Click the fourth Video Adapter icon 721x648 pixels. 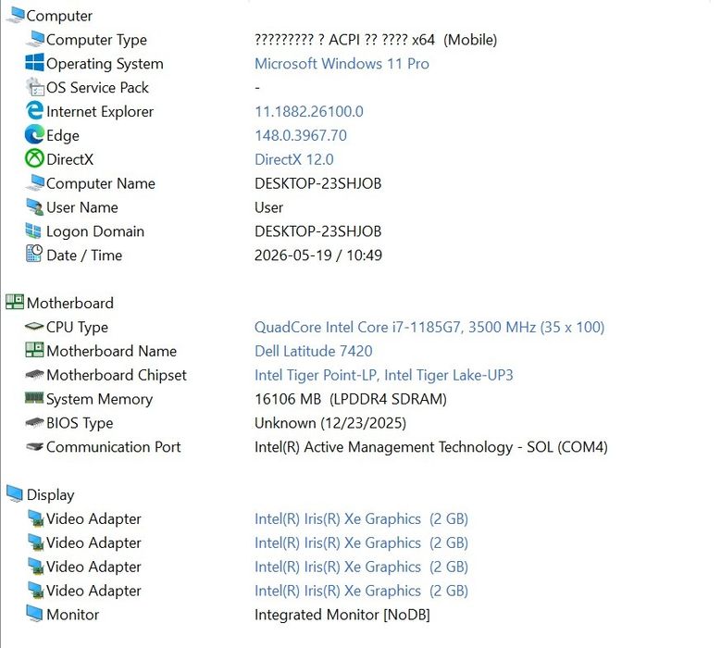tap(35, 590)
